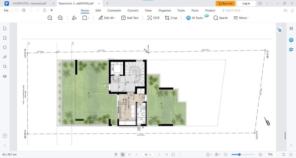The height and width of the screenshot is (158, 296).
Task: Select the rectangle shape tool
Action: pyautogui.click(x=85, y=18)
